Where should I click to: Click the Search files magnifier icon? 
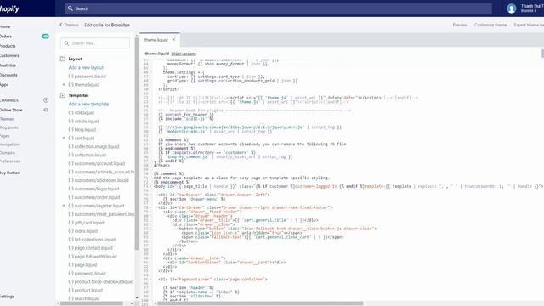tap(66, 43)
